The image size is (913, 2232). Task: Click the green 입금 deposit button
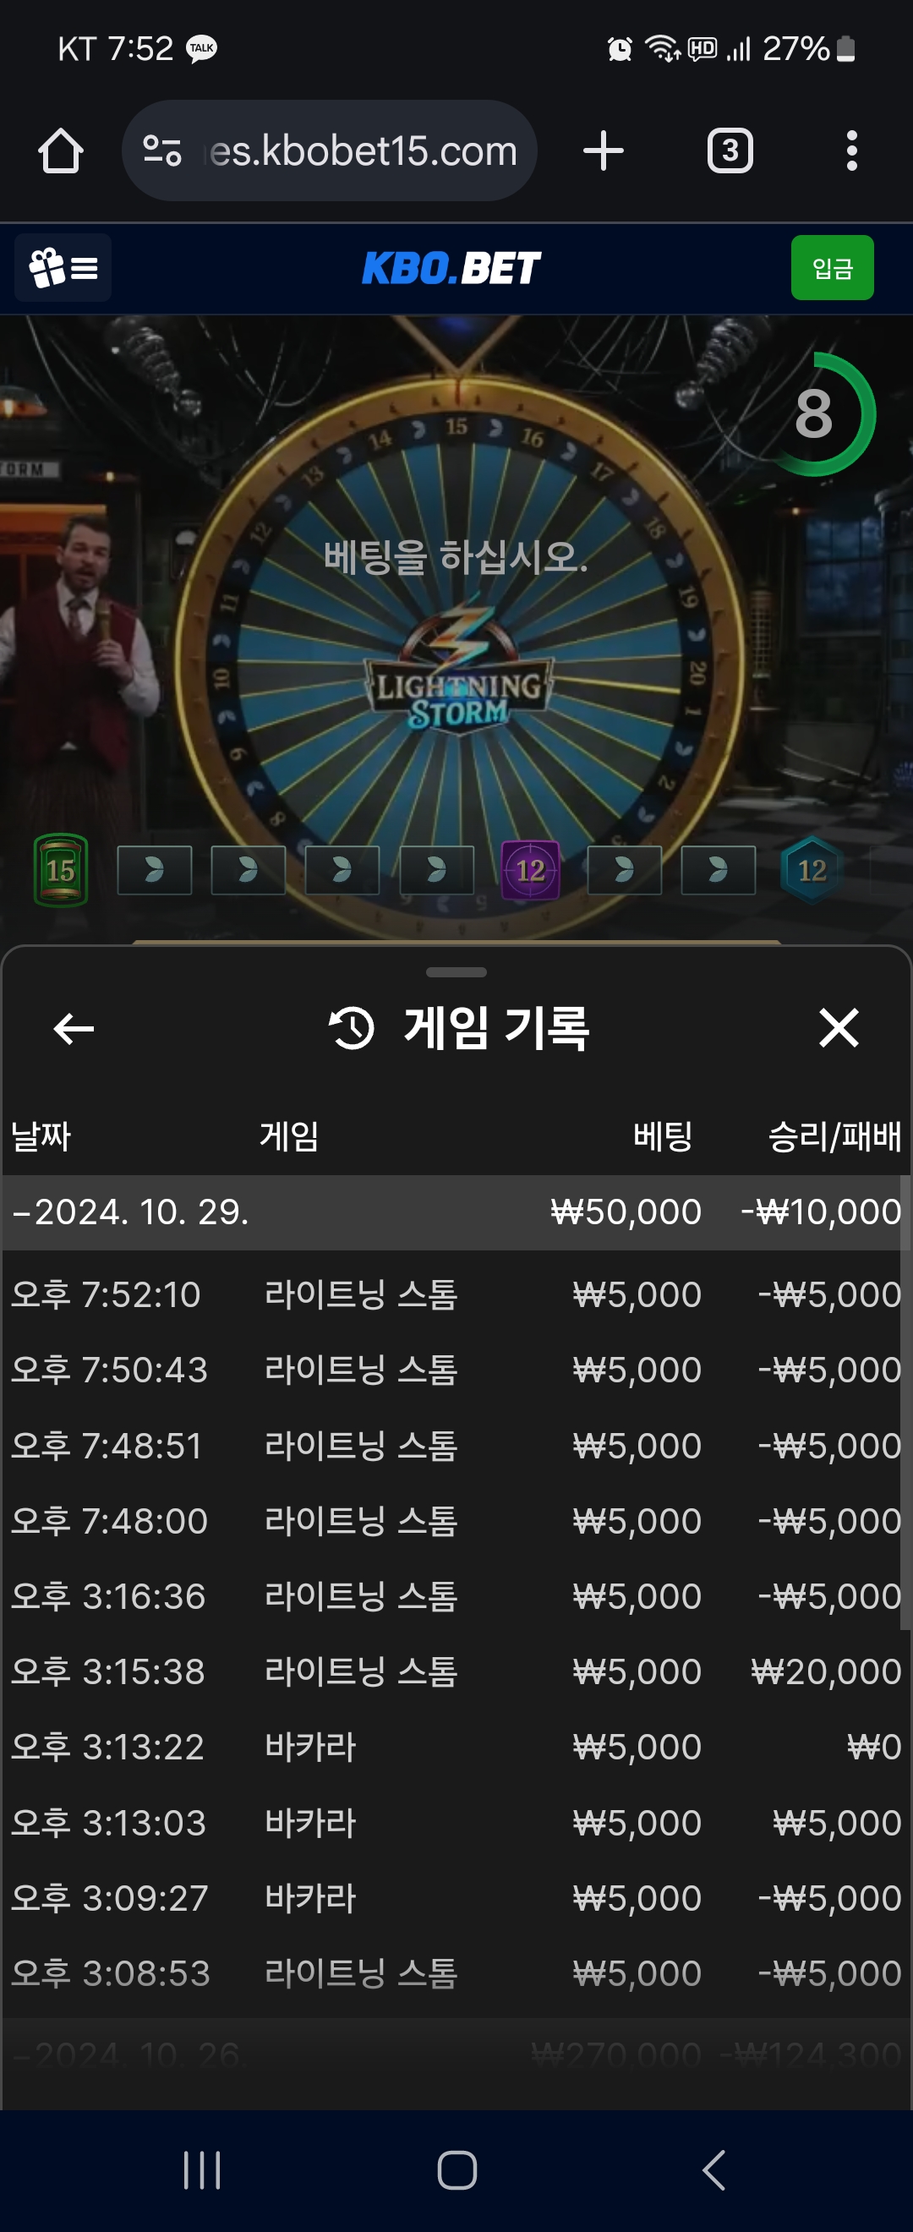833,268
